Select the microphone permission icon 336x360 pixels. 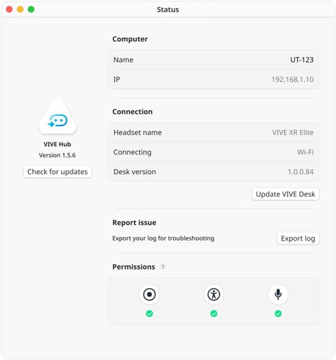click(278, 294)
